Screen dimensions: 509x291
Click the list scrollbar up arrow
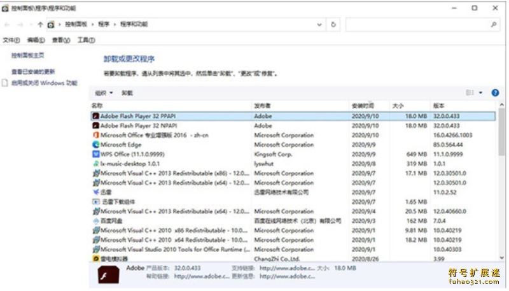tap(502, 105)
